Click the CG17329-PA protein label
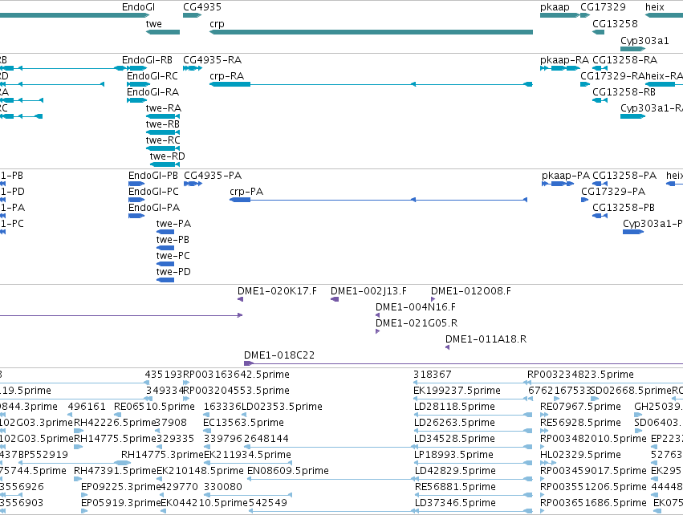The height and width of the screenshot is (515, 683). click(613, 192)
